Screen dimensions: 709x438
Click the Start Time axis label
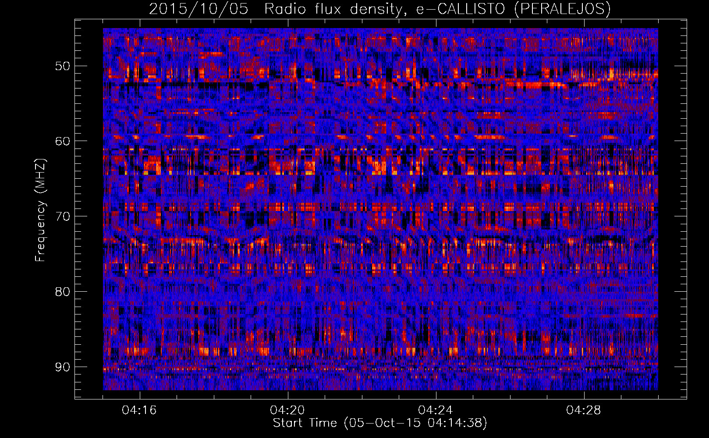[380, 423]
